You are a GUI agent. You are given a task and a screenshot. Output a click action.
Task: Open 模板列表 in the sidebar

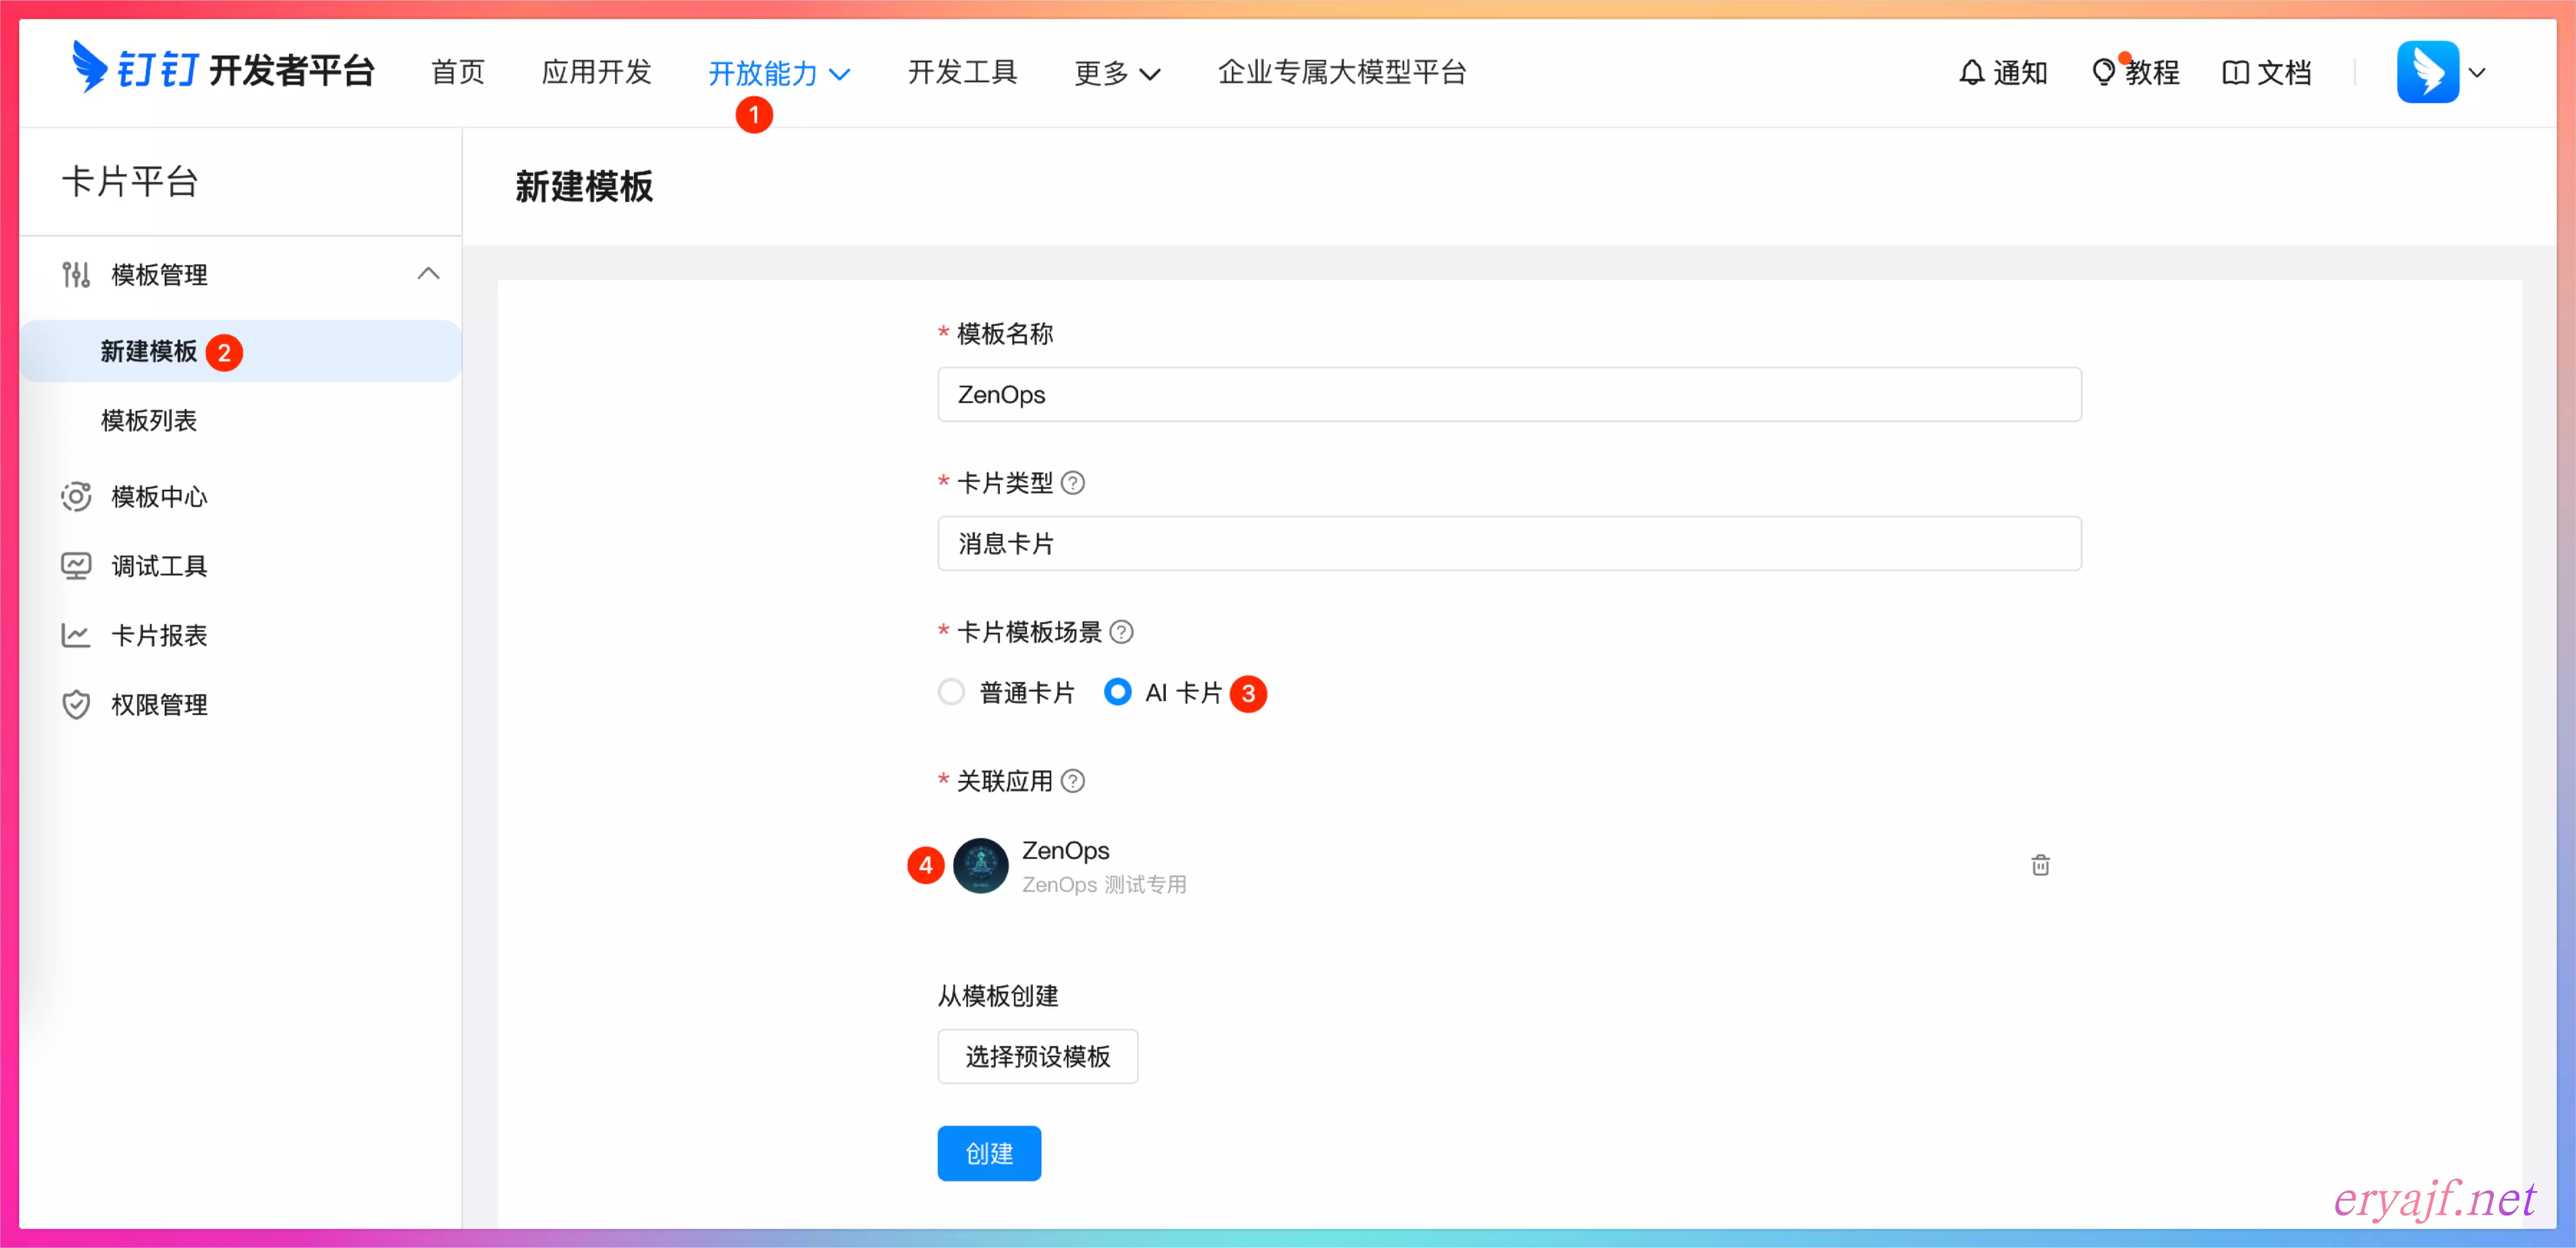tap(149, 421)
